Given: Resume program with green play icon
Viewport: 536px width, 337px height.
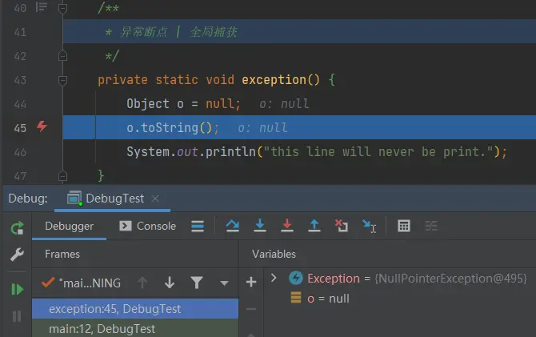Looking at the screenshot, I should [x=17, y=290].
